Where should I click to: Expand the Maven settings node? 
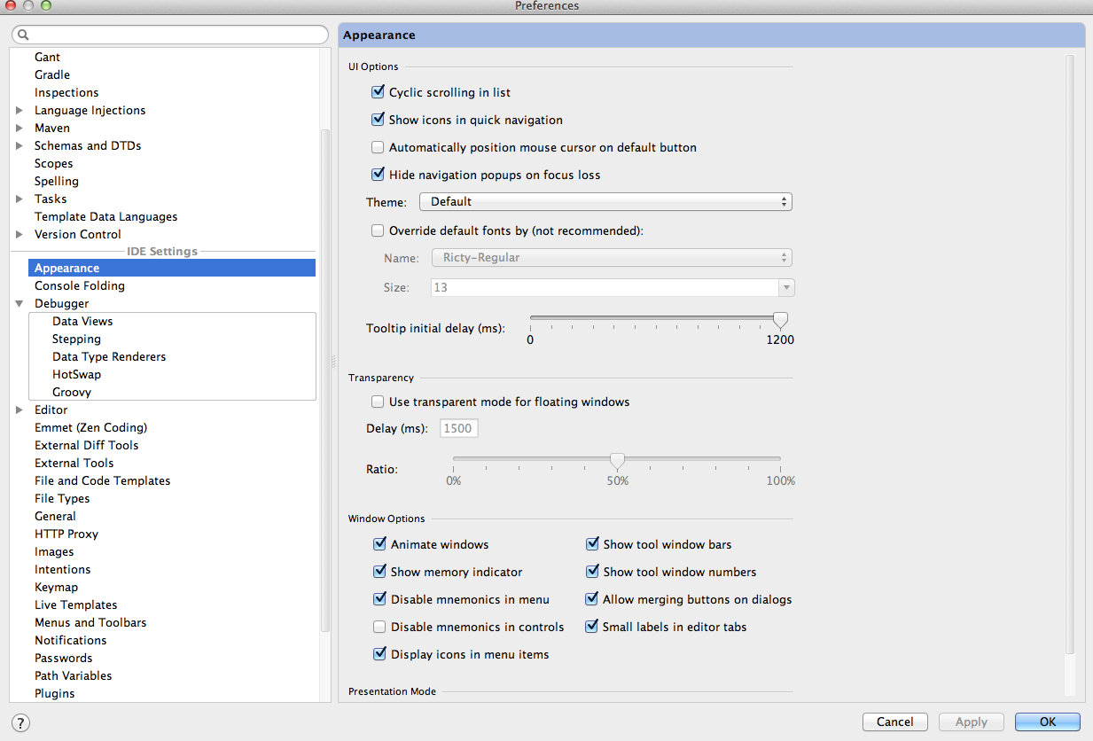[x=20, y=128]
